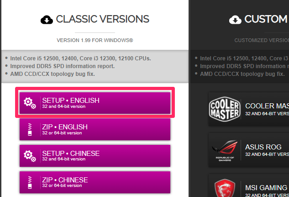Click the AMD CCD/CCX topology bug fix note
Screen dimensions: 289x197
pos(53,74)
